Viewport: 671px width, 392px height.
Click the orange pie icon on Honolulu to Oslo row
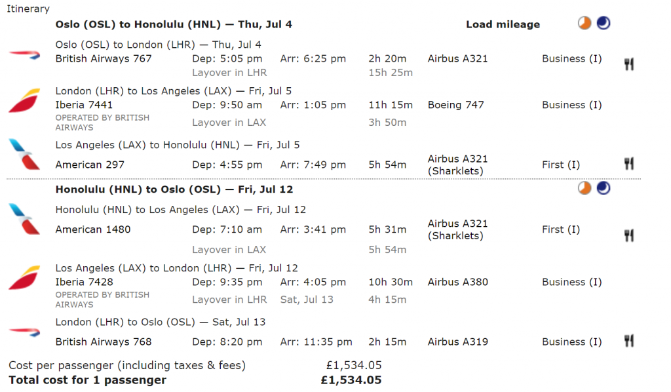point(584,188)
